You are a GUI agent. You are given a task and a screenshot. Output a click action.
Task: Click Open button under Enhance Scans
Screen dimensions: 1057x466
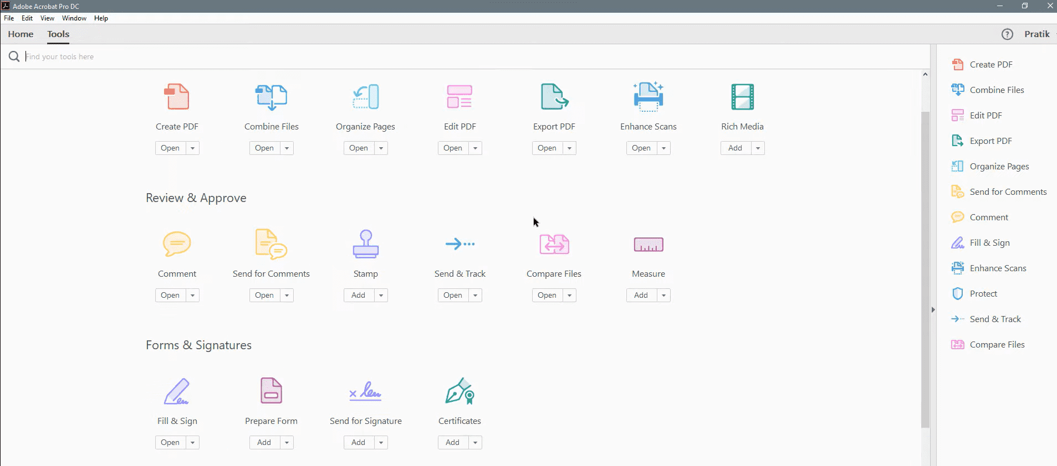(x=641, y=148)
